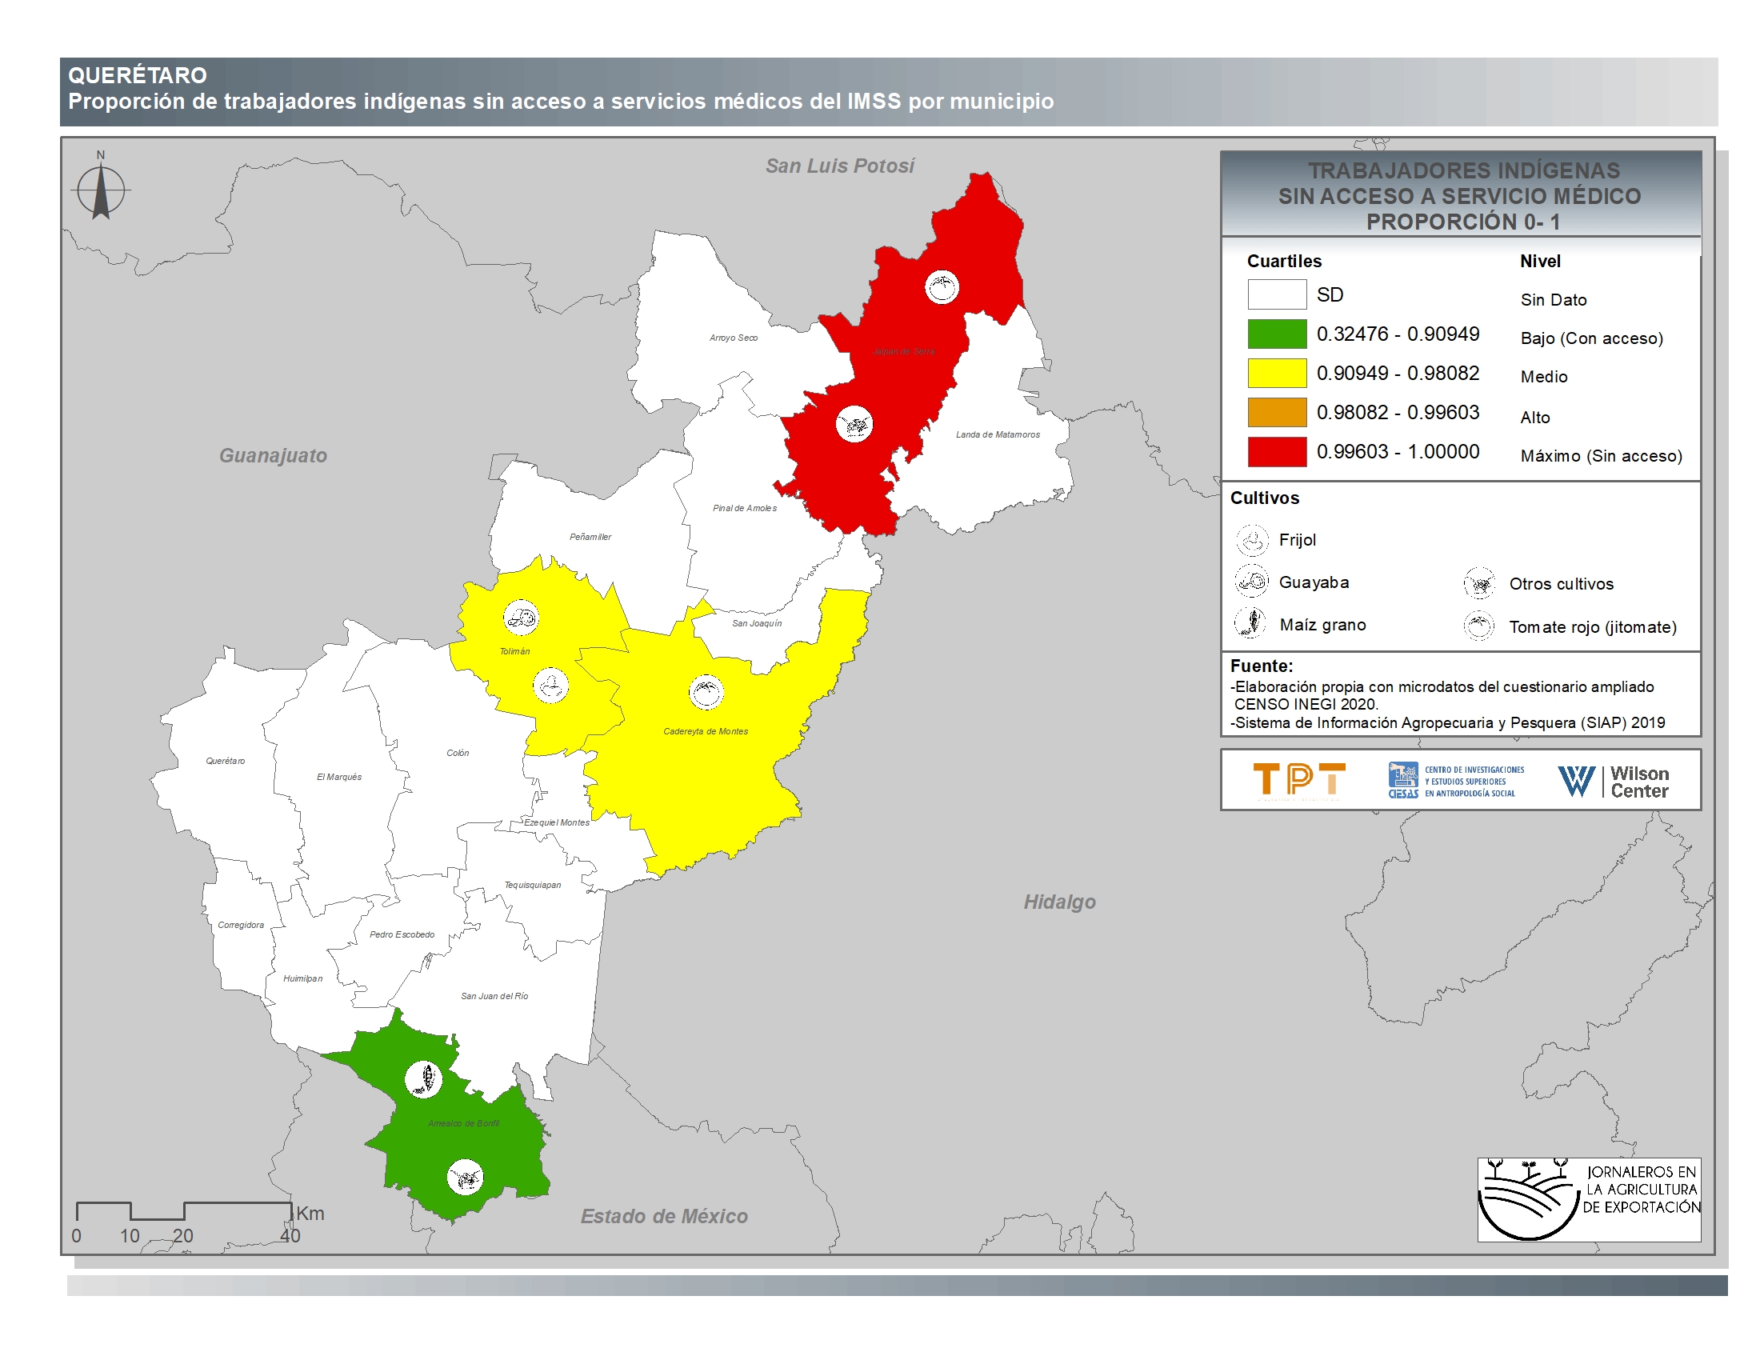Click the orange Alto quartile swatch
This screenshot has height=1360, width=1760.
tap(1277, 413)
